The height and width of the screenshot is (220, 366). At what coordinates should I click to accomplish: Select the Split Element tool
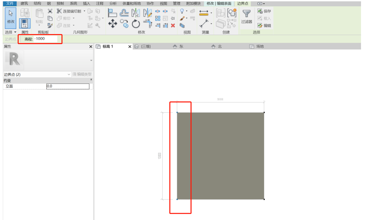coord(158,11)
